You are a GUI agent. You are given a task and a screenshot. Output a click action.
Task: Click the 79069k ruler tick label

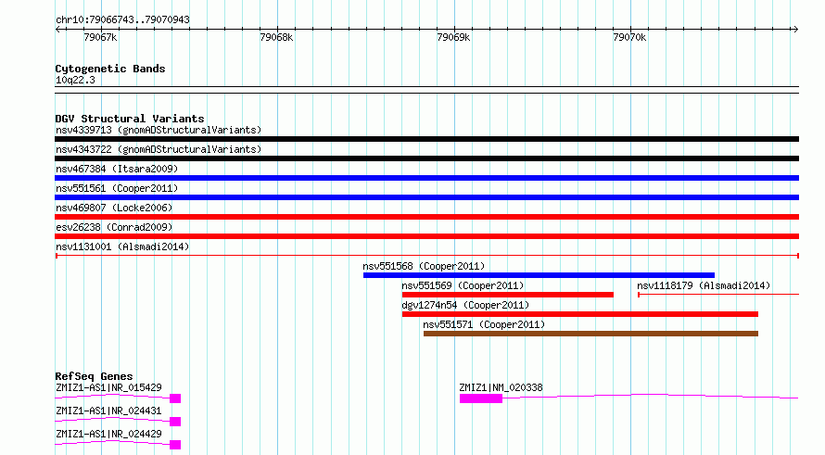click(453, 37)
